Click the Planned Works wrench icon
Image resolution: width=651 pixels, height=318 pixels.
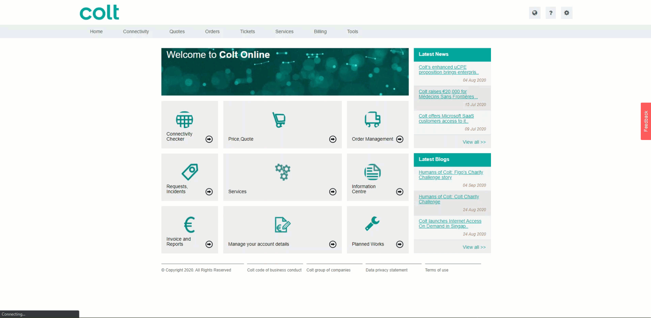pyautogui.click(x=372, y=224)
